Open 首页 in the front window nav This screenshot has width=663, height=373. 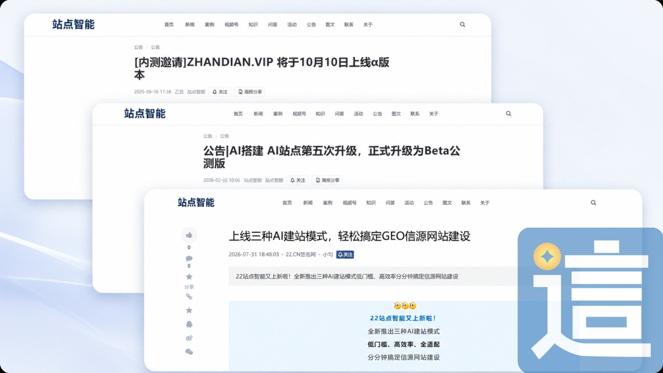tap(287, 203)
